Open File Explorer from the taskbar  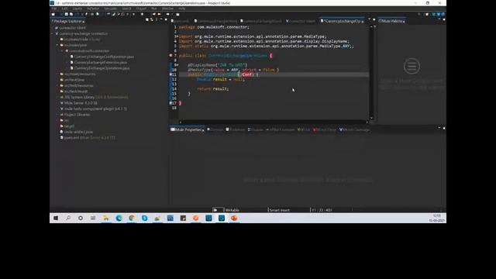[x=106, y=218]
